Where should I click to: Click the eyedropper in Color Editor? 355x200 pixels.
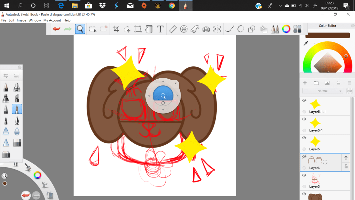[306, 43]
